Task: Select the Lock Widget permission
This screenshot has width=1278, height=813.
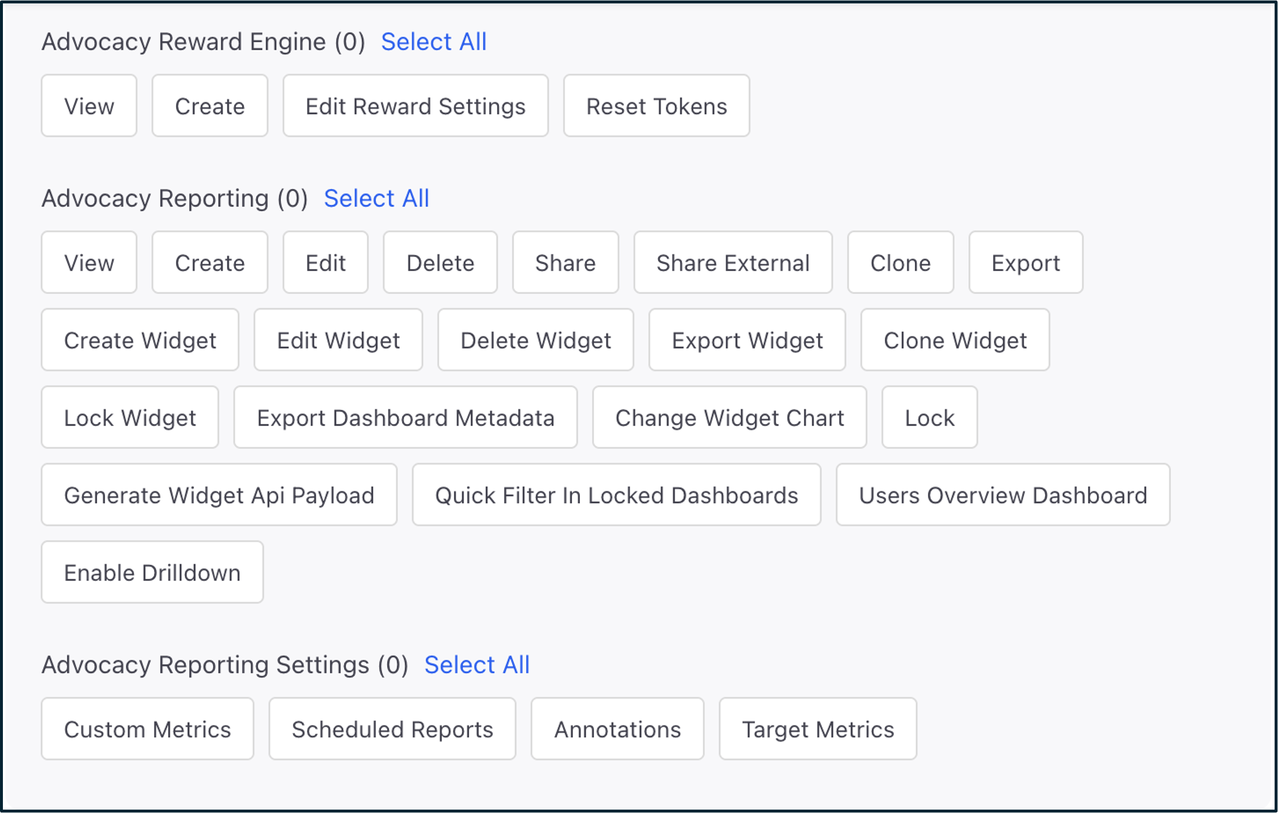Action: click(130, 417)
